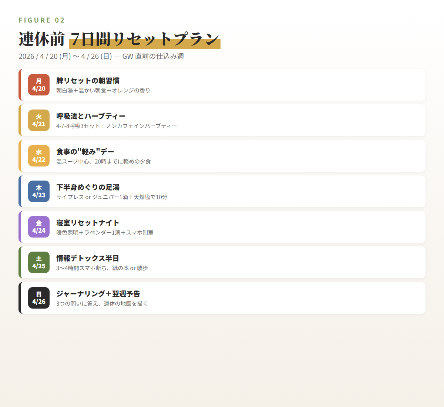Screen dimensions: 444x407
Task: Click the description 温スープ中心、20時までに軽めの夕食
Action: [104, 161]
